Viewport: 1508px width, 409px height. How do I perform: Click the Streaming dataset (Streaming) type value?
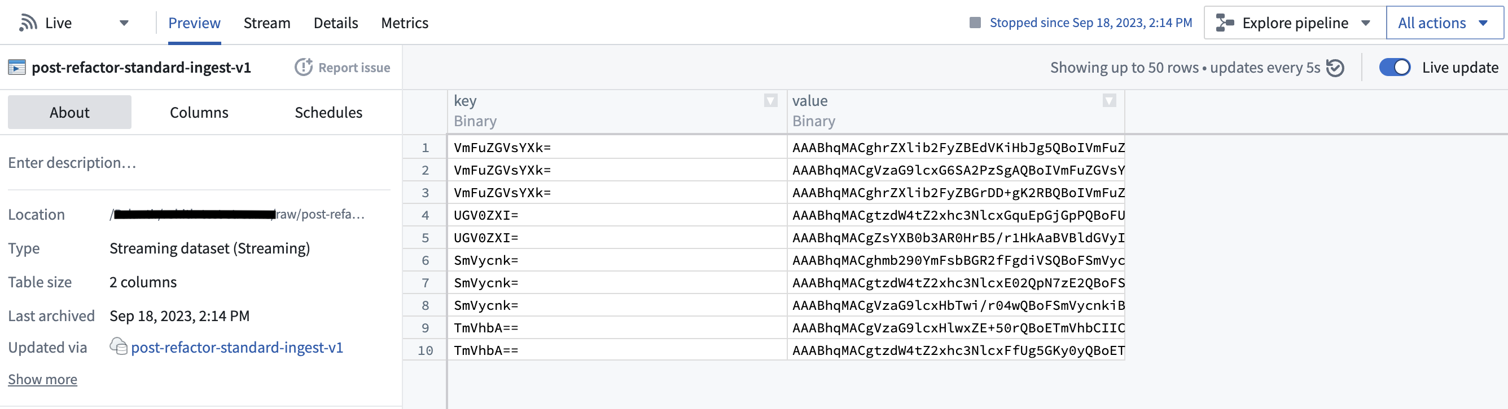(209, 248)
